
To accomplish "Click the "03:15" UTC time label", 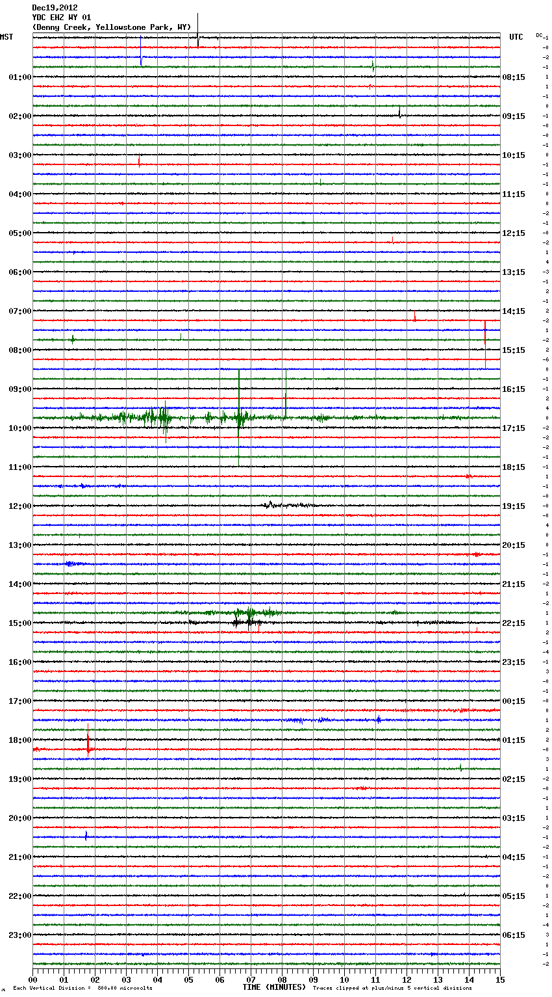I will [x=514, y=818].
